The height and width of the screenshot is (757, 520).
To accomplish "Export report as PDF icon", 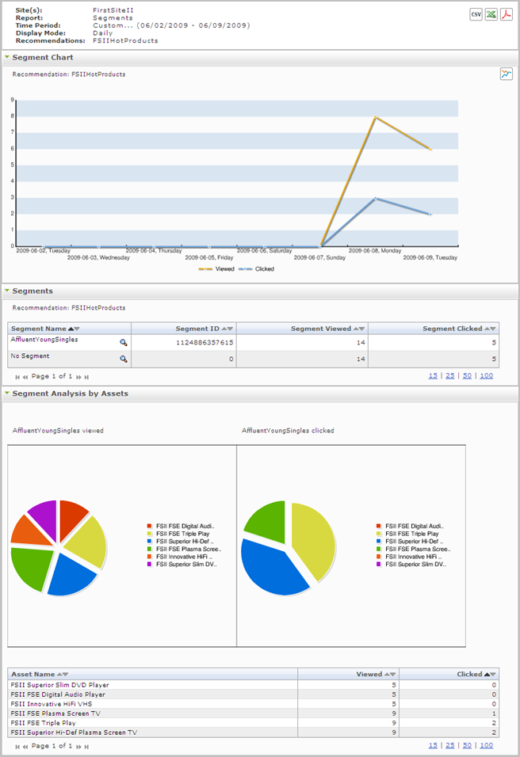I will [x=506, y=14].
